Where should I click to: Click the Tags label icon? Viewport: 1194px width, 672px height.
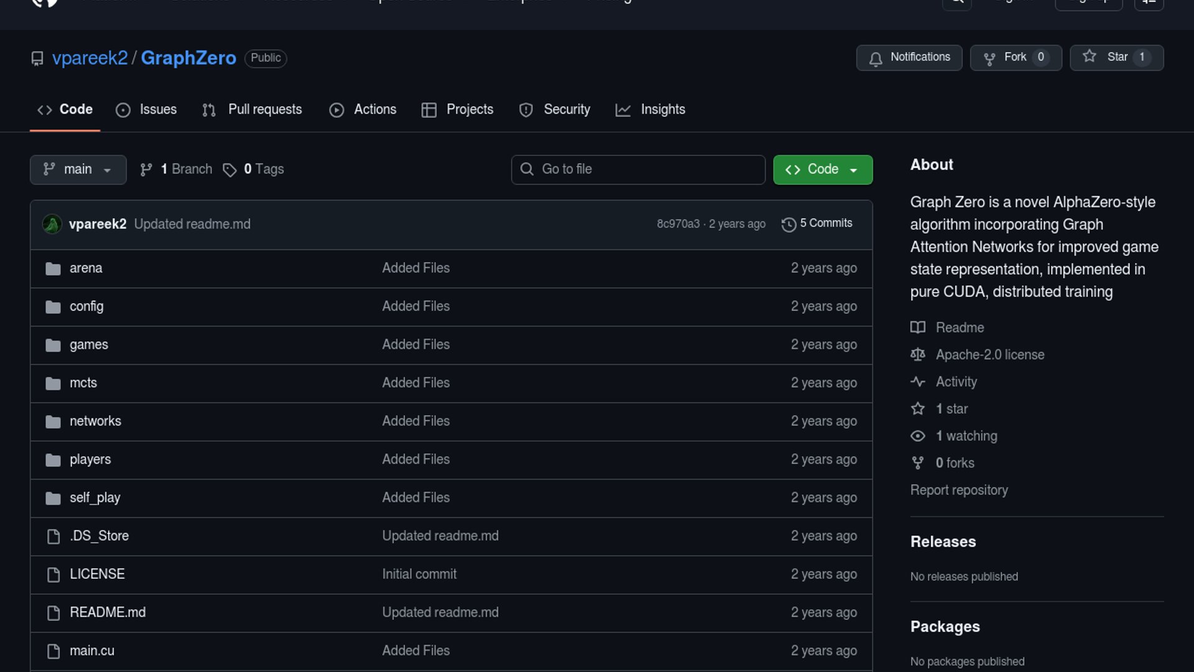pos(229,170)
